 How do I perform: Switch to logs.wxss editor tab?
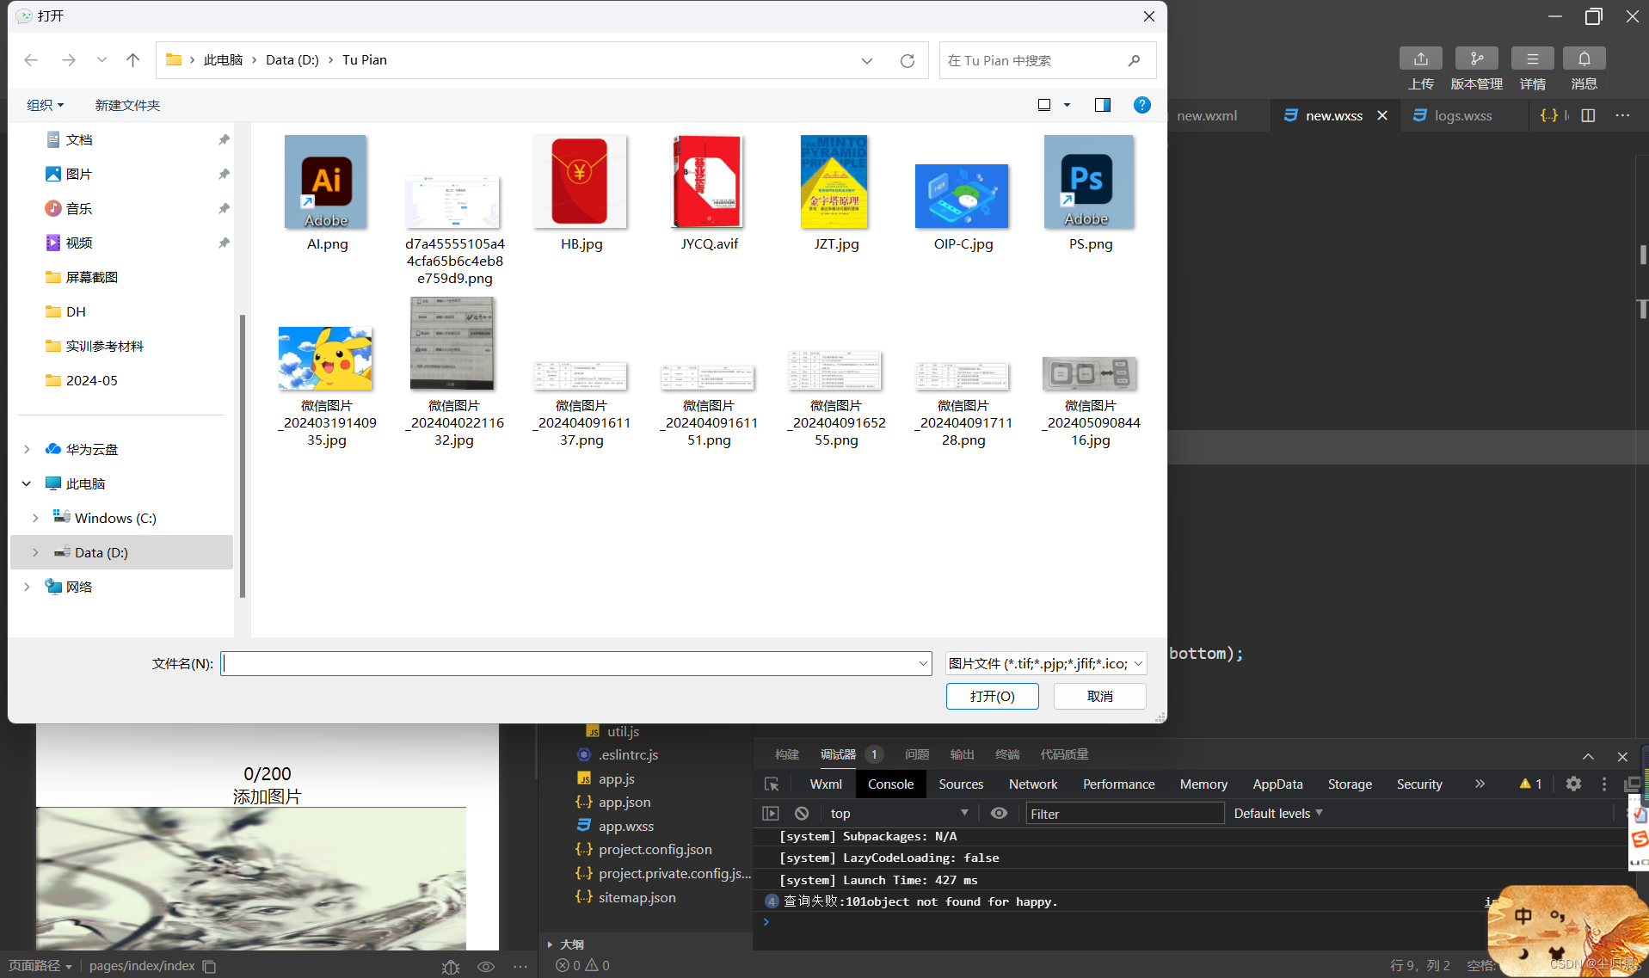(1463, 115)
